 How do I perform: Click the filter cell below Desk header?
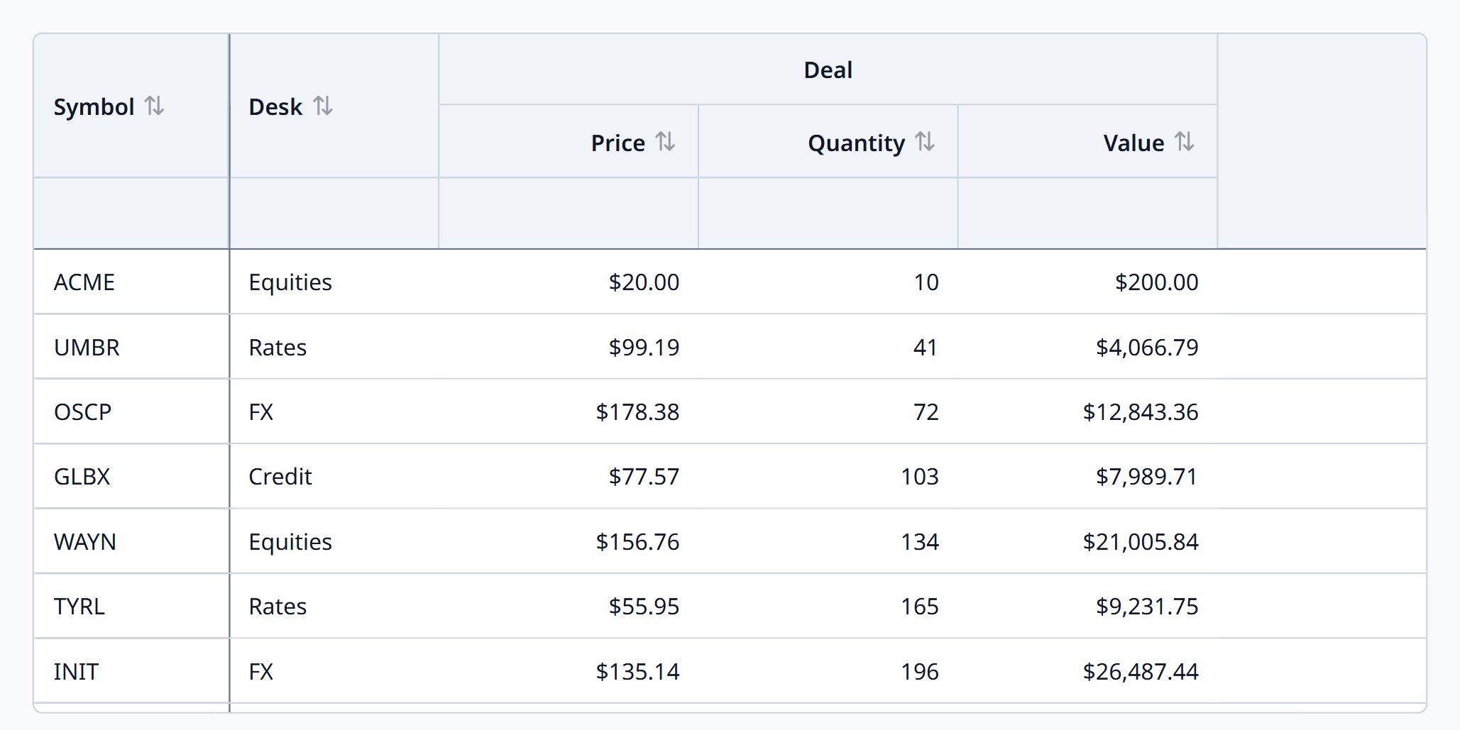point(334,213)
